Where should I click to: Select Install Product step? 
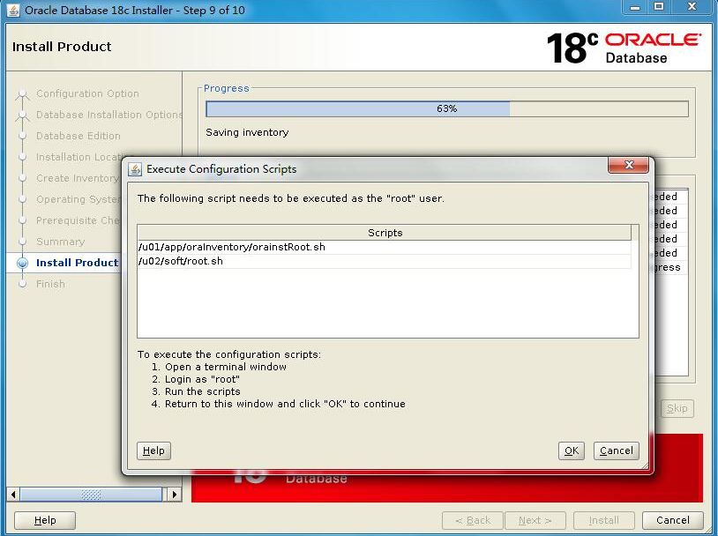(77, 263)
